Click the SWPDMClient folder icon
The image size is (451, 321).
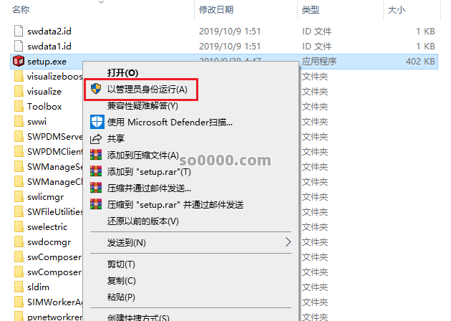click(x=19, y=151)
